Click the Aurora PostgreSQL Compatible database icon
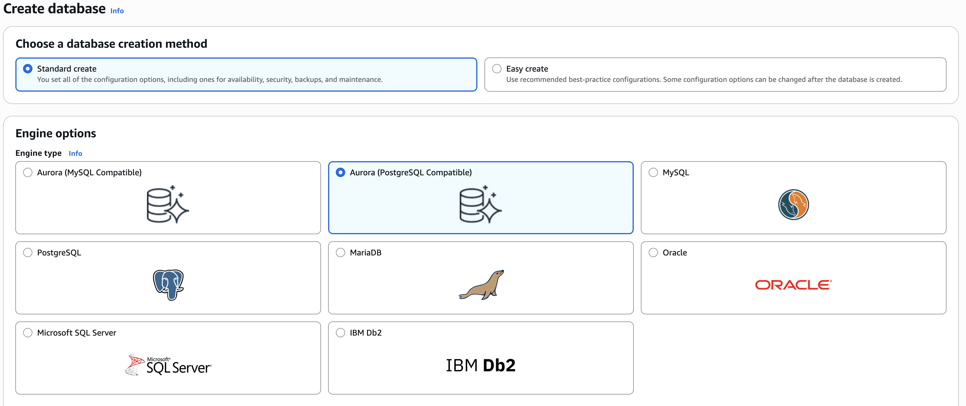This screenshot has height=406, width=966. [480, 204]
